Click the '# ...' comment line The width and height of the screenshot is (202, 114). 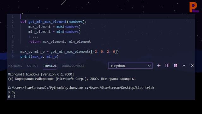(x=33, y=37)
